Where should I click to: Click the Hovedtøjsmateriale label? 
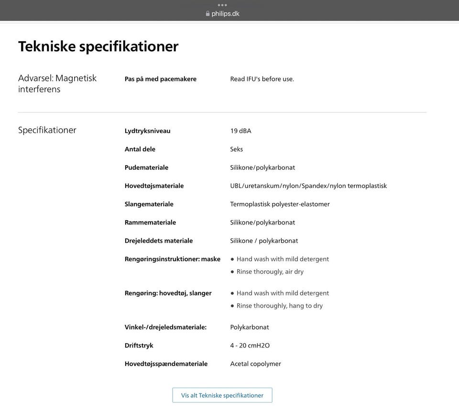[x=154, y=186]
